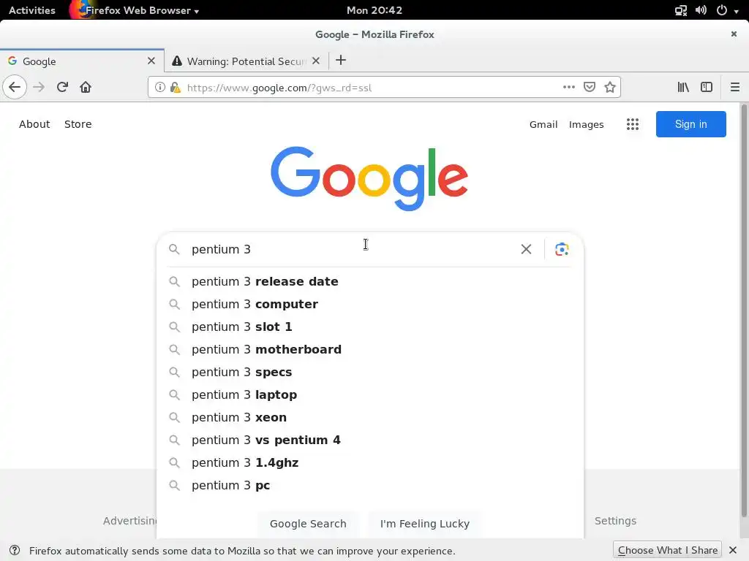This screenshot has height=561, width=749.
Task: Save page to Pocket
Action: pos(590,88)
